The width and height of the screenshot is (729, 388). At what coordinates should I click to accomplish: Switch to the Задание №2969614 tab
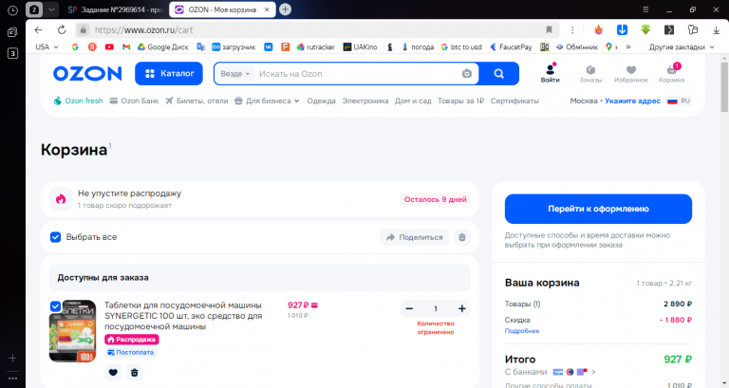(115, 9)
